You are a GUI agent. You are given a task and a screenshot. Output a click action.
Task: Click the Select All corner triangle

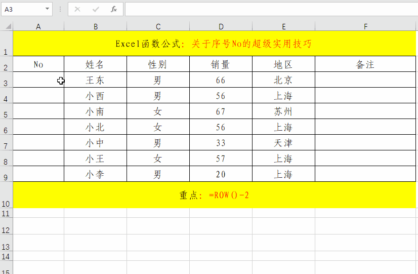click(9, 26)
